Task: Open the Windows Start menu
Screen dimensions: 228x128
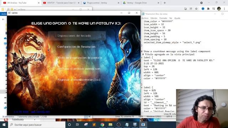Action: coord(4,125)
